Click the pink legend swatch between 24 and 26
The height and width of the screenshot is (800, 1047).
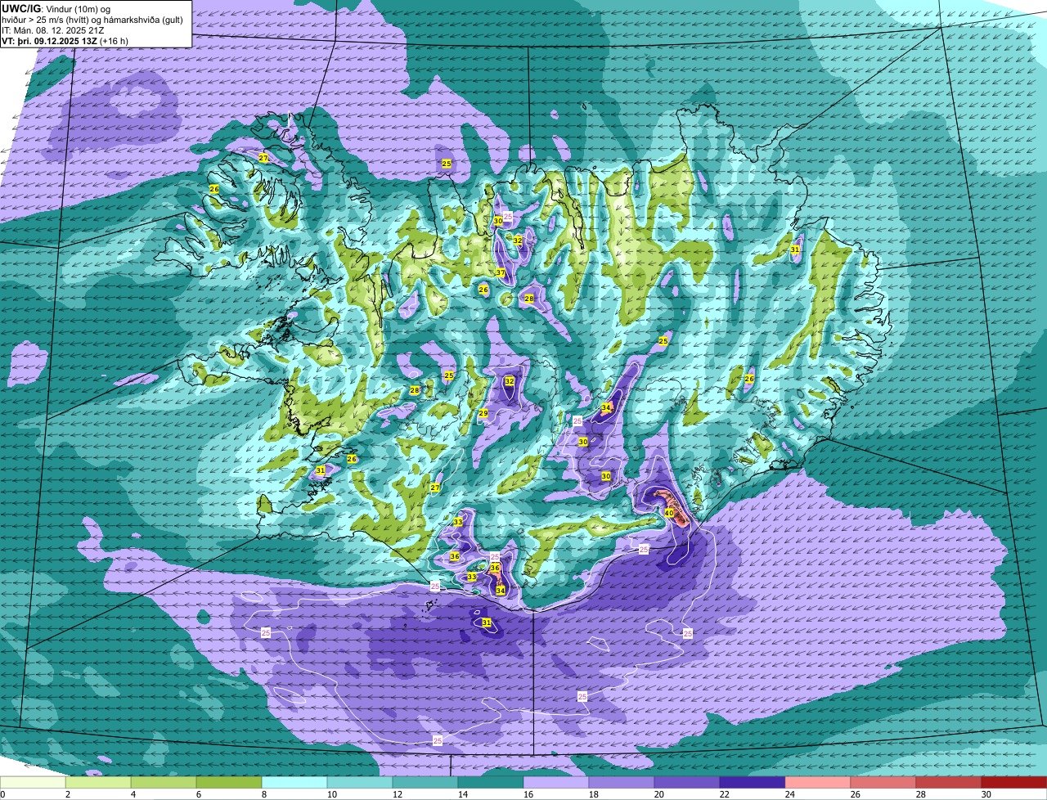click(818, 783)
